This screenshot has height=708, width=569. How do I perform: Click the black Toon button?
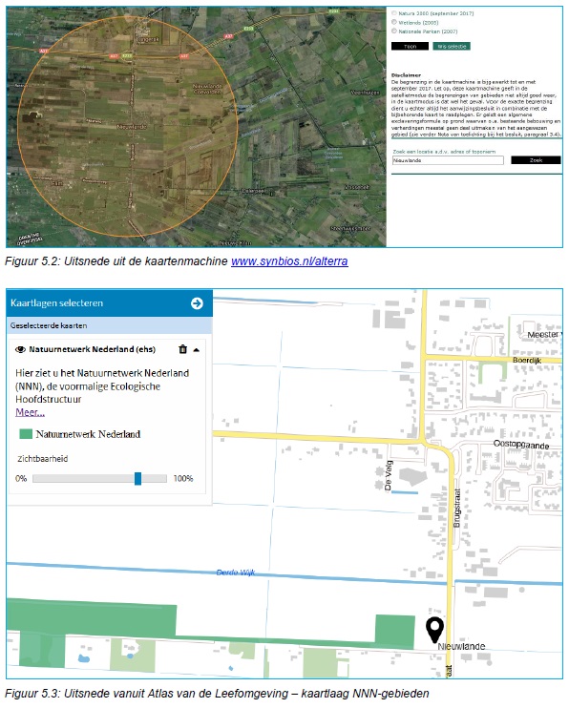tap(410, 46)
